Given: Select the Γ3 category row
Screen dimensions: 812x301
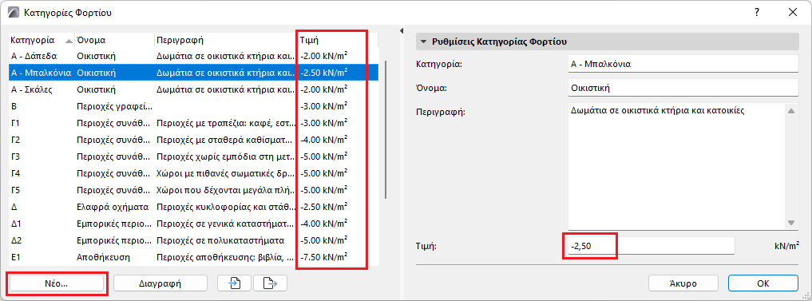Looking at the screenshot, I should pos(194,156).
